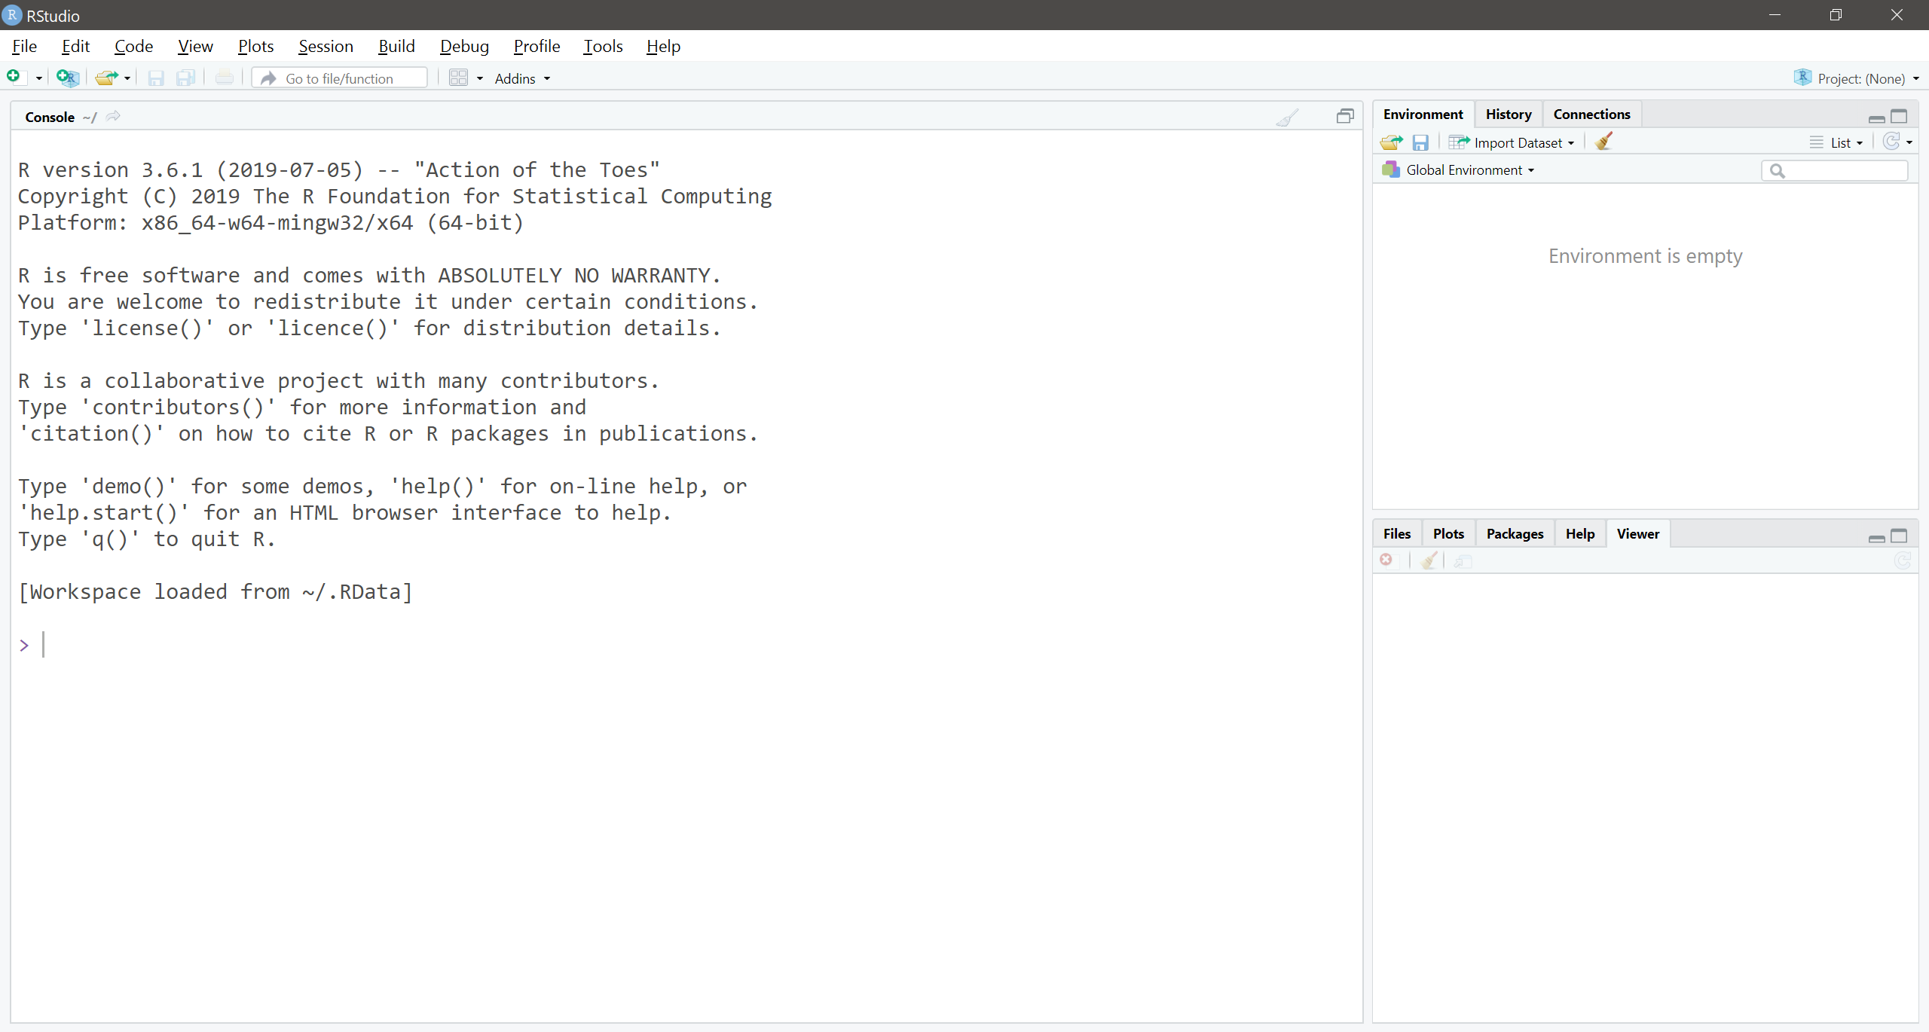Clear the console with broom icon
The width and height of the screenshot is (1929, 1032).
(x=1288, y=117)
